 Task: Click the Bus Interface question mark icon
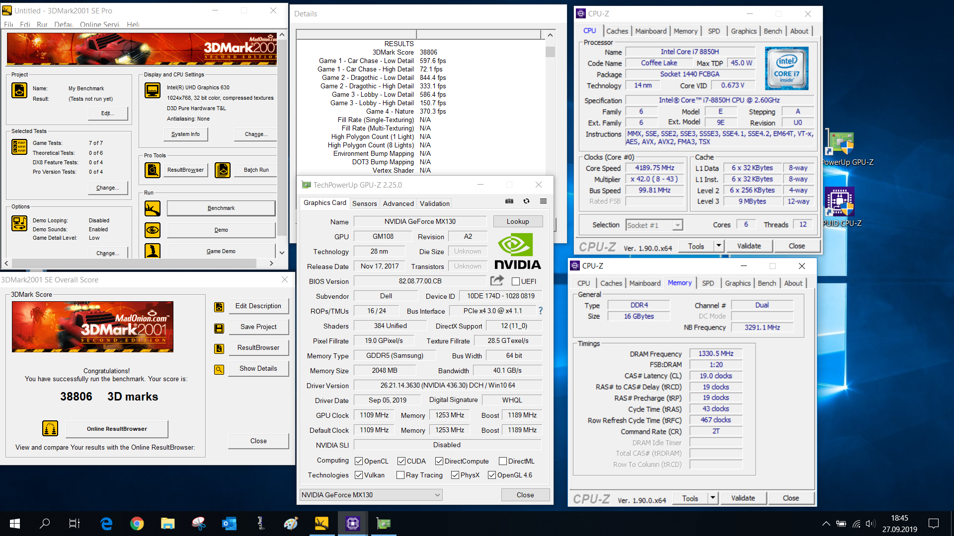[541, 311]
